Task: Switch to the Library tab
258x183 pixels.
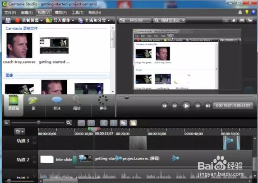Action: point(33,104)
